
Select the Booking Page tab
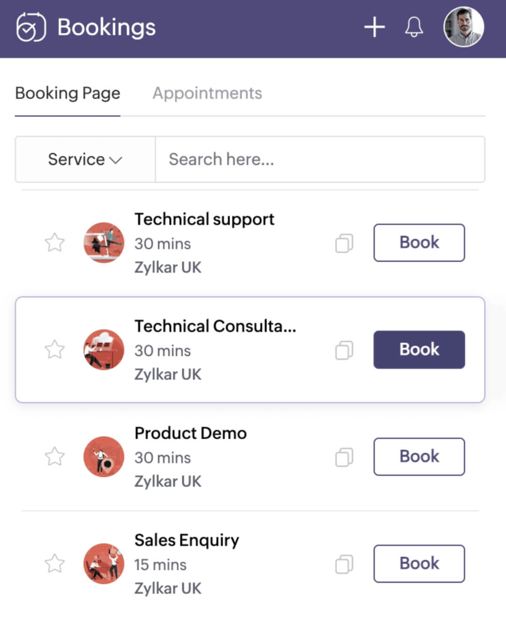point(67,93)
